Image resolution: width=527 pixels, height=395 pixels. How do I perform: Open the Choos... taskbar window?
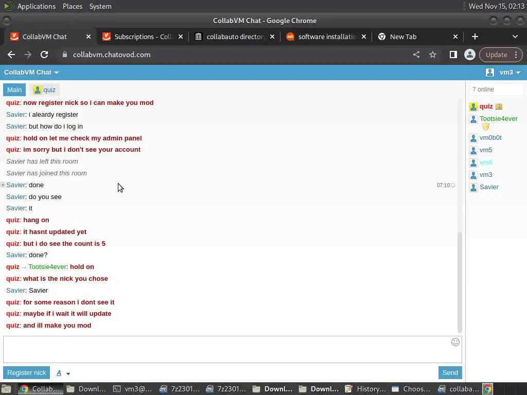coord(411,389)
